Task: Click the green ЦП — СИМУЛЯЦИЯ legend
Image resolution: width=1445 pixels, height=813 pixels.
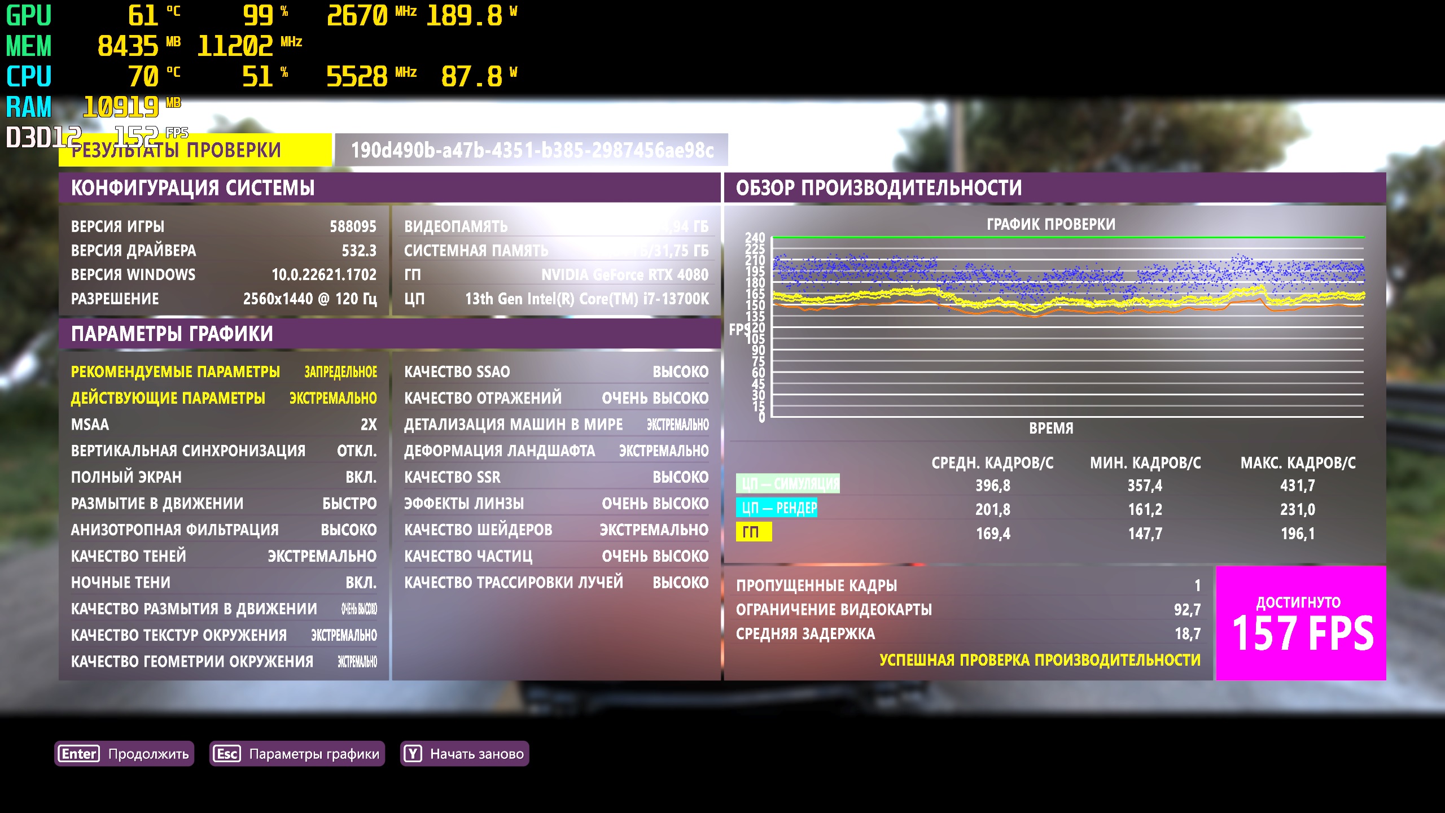Action: pos(787,484)
